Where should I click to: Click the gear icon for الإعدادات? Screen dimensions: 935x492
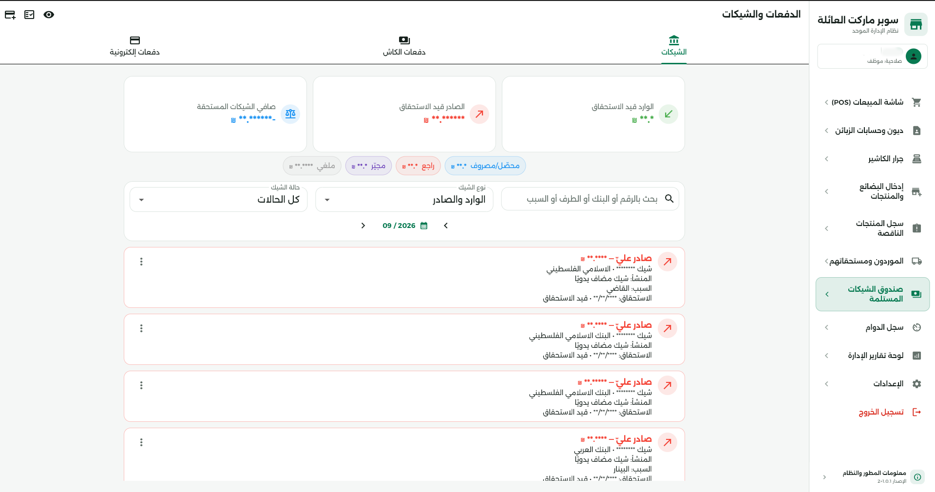pos(916,384)
